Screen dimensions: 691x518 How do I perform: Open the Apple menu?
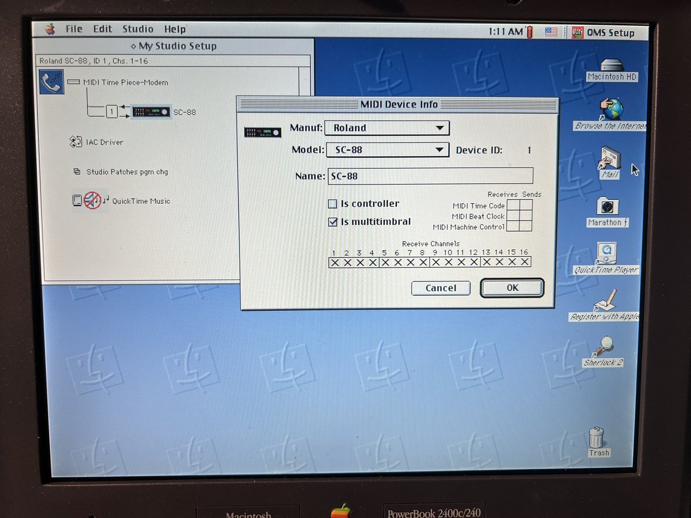click(50, 29)
